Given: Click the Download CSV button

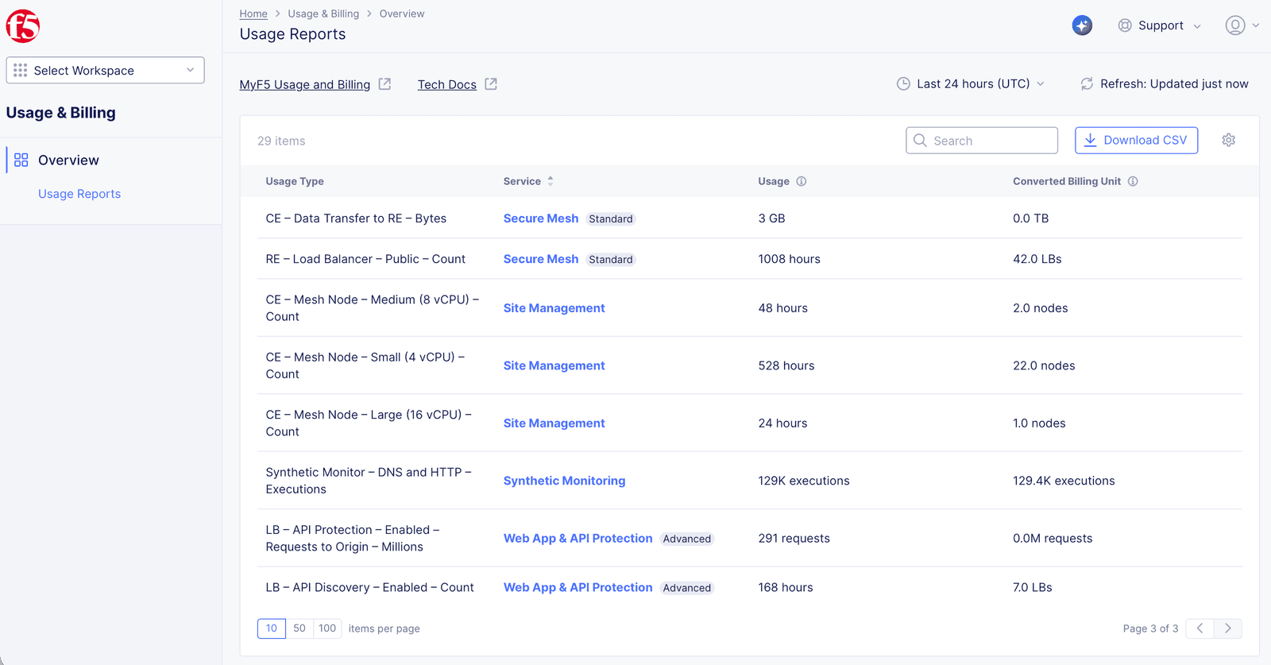Looking at the screenshot, I should coord(1136,141).
